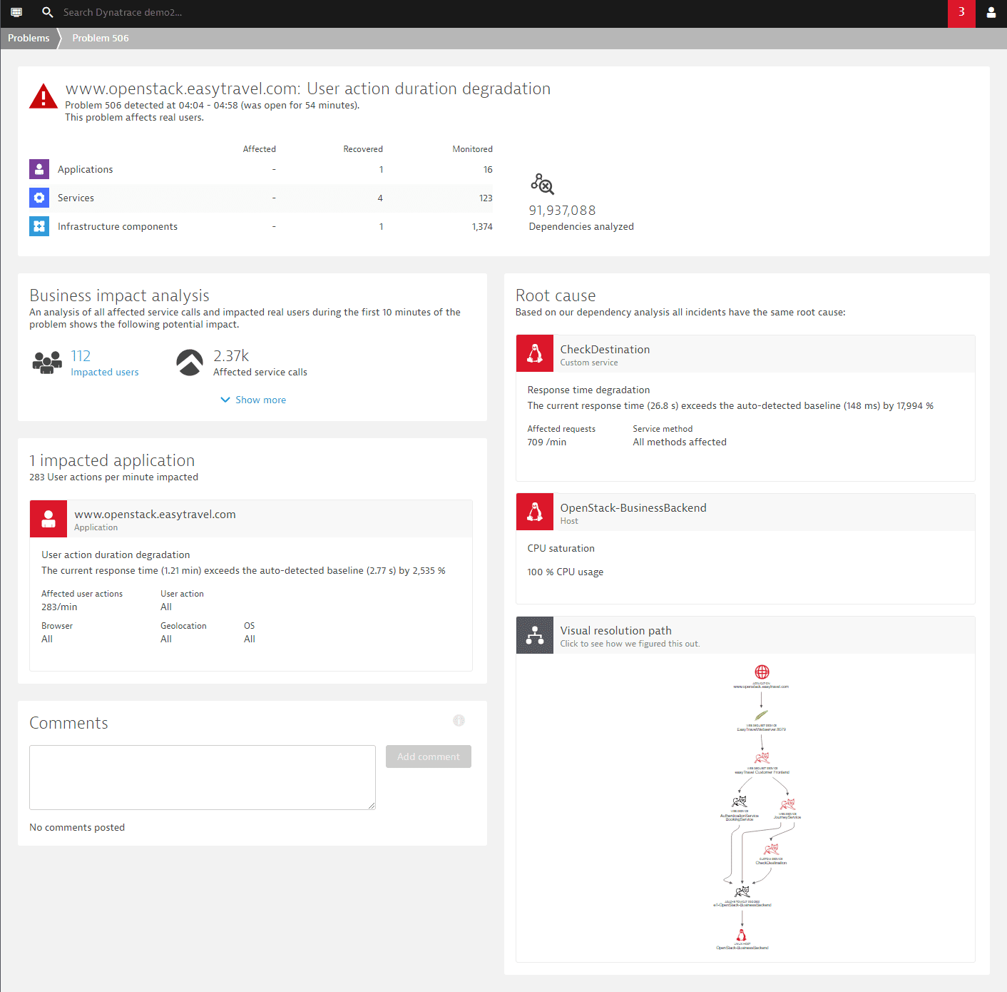Image resolution: width=1007 pixels, height=992 pixels.
Task: Open the red problems counter badge showing 3
Action: coord(961,14)
